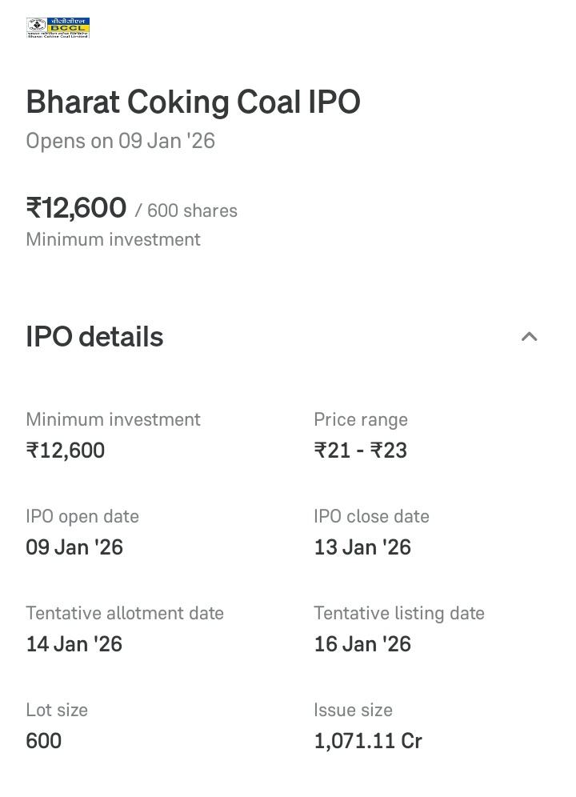Viewport: 576px width, 797px height.
Task: Select the 'Opens on 09 Jan '26' text
Action: click(120, 142)
